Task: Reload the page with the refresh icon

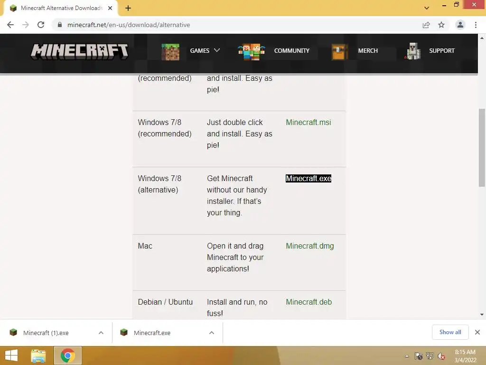Action: pyautogui.click(x=41, y=25)
